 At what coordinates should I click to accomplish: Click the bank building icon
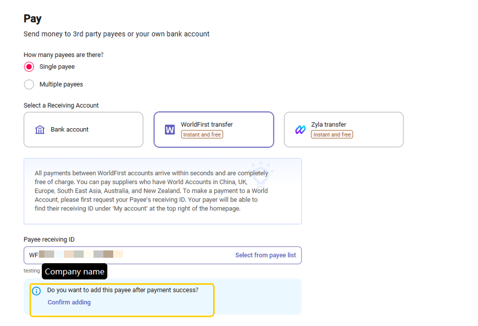click(x=40, y=130)
